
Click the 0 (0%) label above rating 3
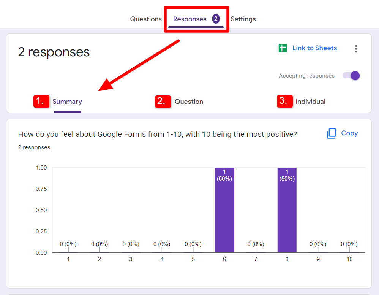[x=131, y=244]
